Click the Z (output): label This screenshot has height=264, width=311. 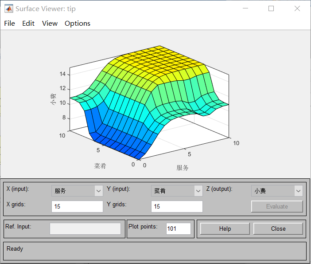pyautogui.click(x=219, y=189)
